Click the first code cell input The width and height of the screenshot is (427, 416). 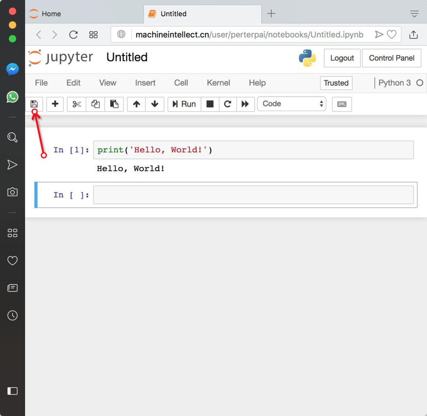tap(253, 150)
